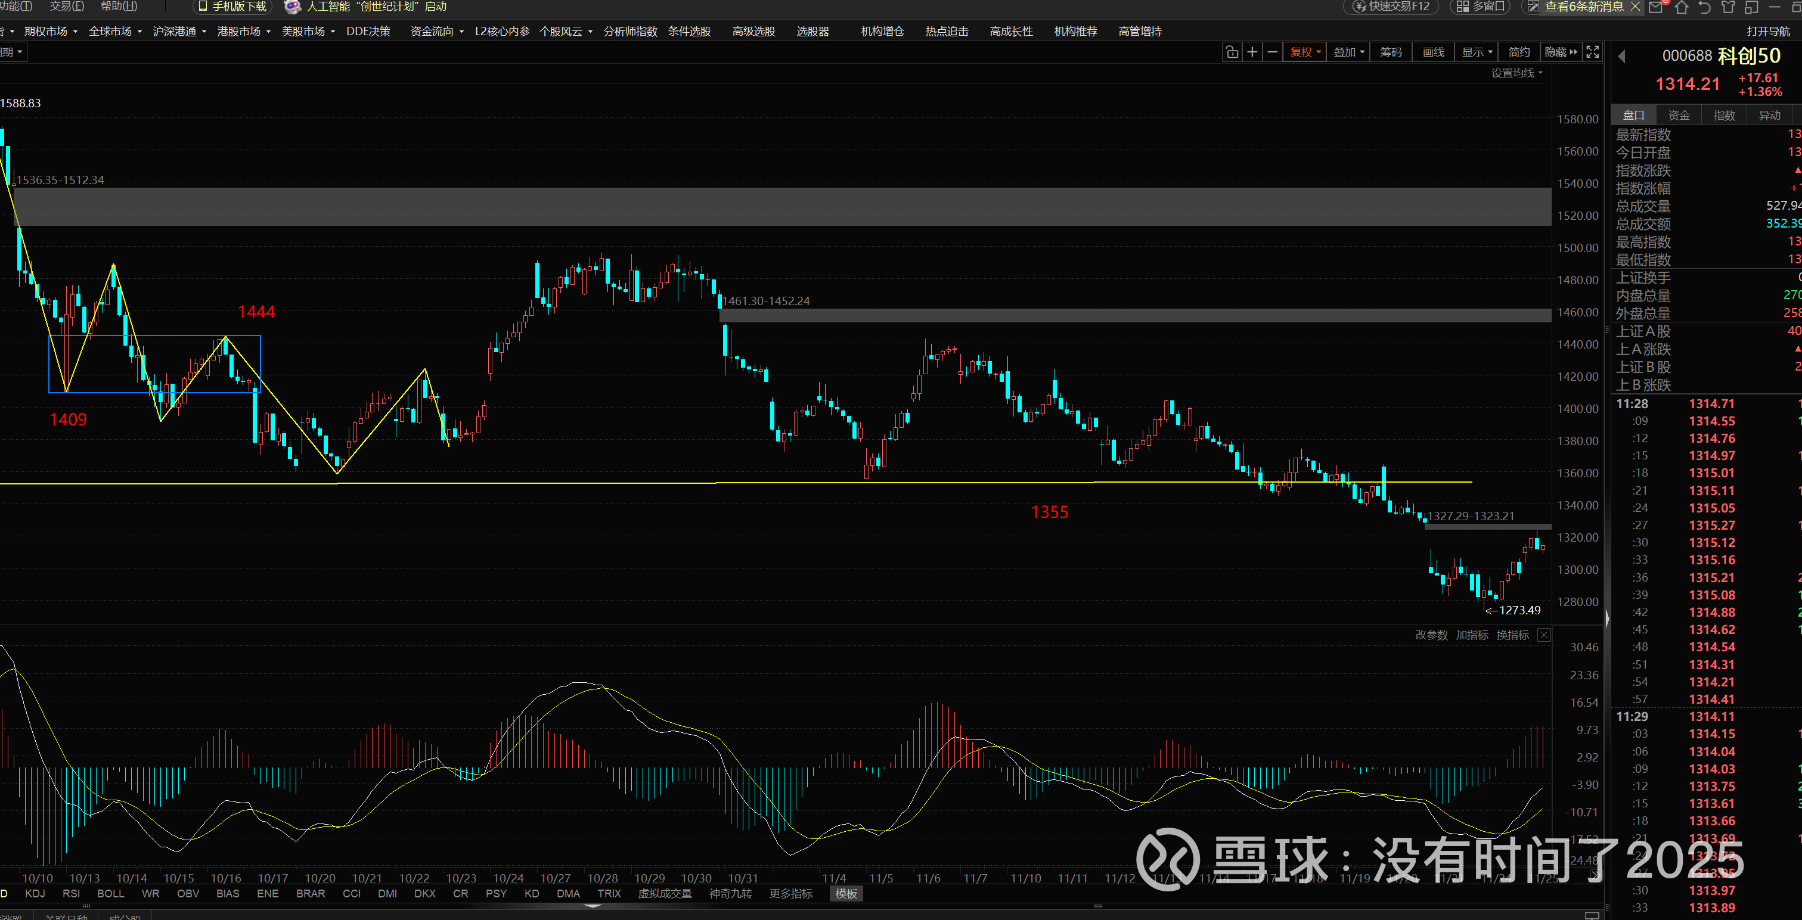Image resolution: width=1802 pixels, height=920 pixels.
Task: Open 设置均线 moving average dropdown
Action: 1516,73
